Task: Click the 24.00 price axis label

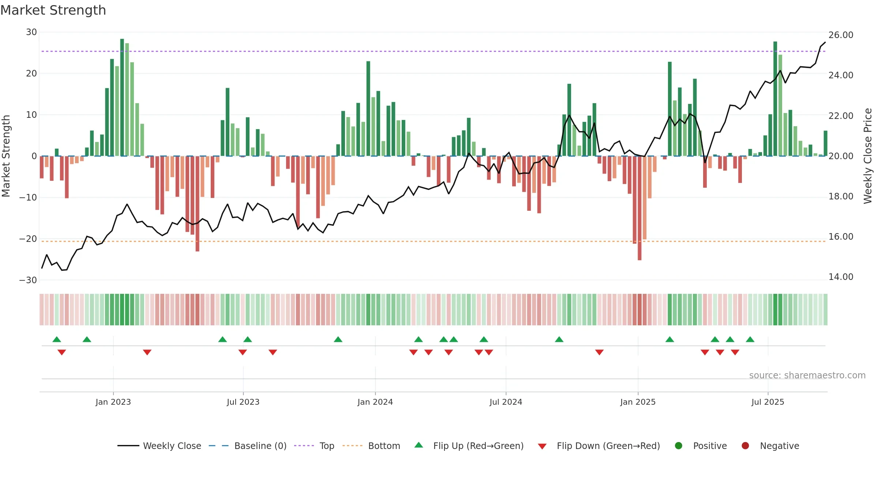Action: (x=841, y=75)
